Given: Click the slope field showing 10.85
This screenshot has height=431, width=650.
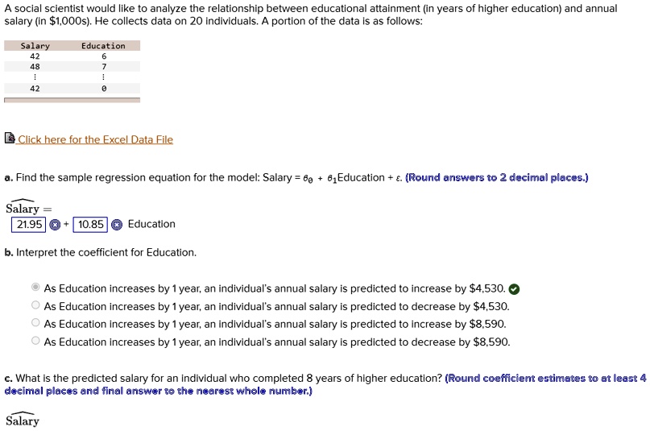Looking at the screenshot, I should coord(91,225).
